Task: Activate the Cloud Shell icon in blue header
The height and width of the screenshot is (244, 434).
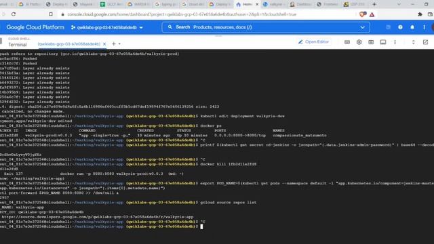Action: tap(388, 27)
